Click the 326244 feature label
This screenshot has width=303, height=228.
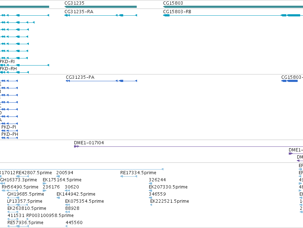pos(157,180)
